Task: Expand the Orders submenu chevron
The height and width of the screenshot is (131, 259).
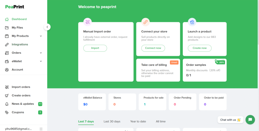Action: click(41, 53)
